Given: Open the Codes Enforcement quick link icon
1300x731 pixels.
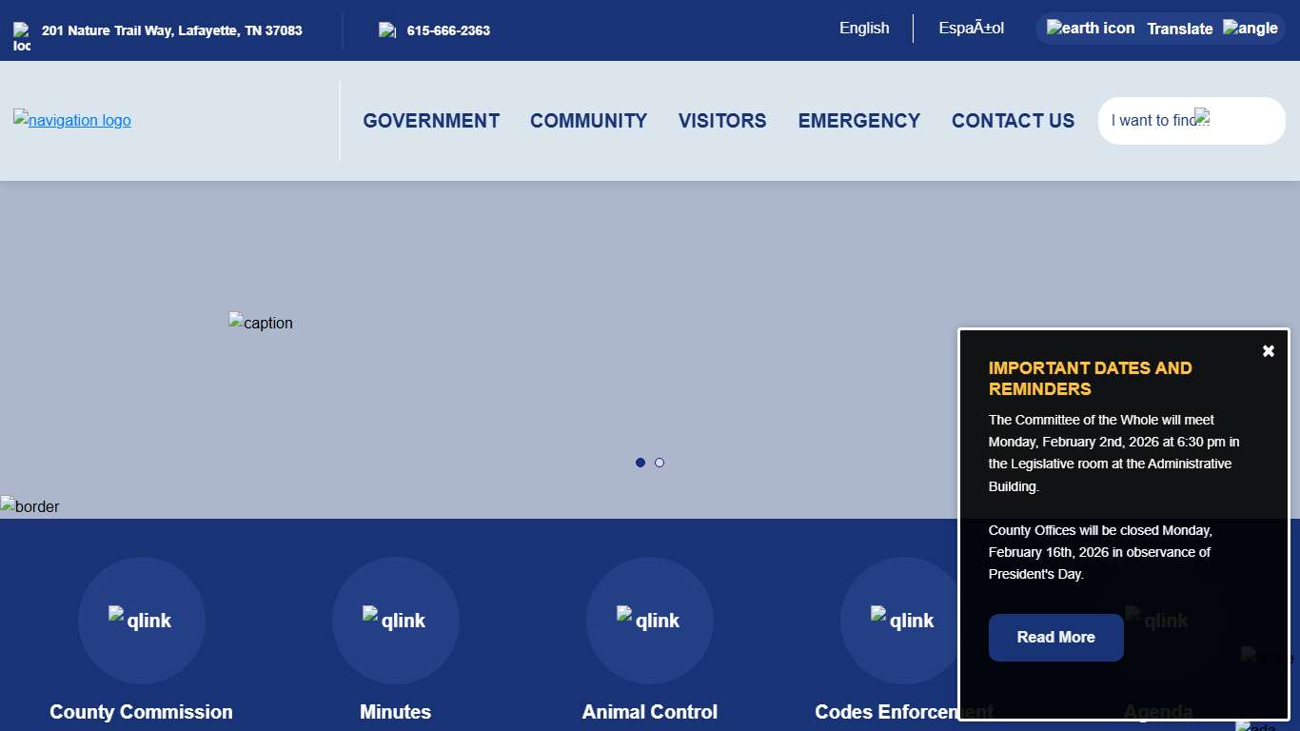Looking at the screenshot, I should coord(902,620).
